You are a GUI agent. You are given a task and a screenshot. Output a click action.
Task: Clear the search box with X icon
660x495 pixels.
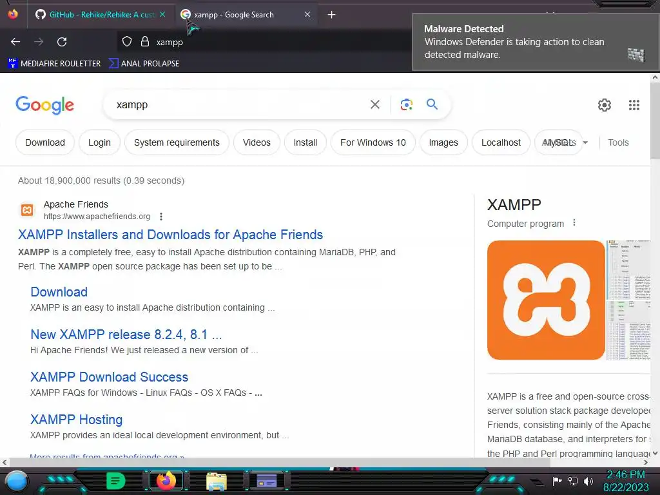point(375,104)
